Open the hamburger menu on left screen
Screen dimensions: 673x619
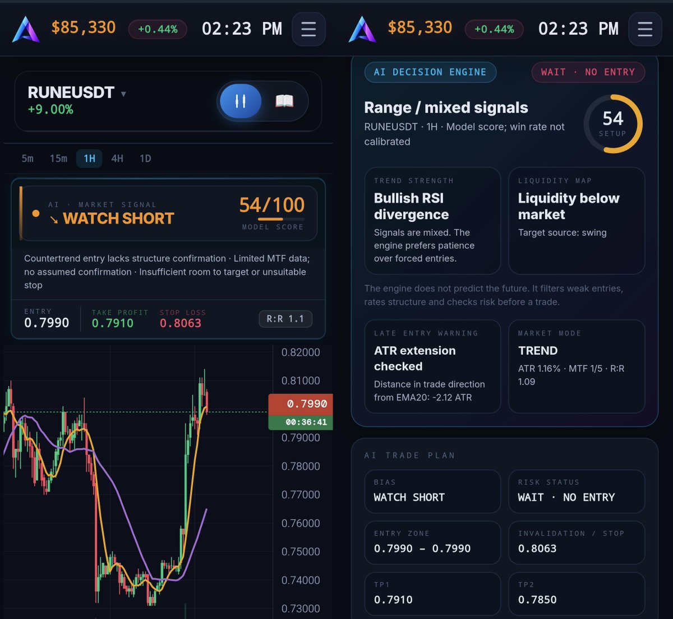click(x=308, y=29)
